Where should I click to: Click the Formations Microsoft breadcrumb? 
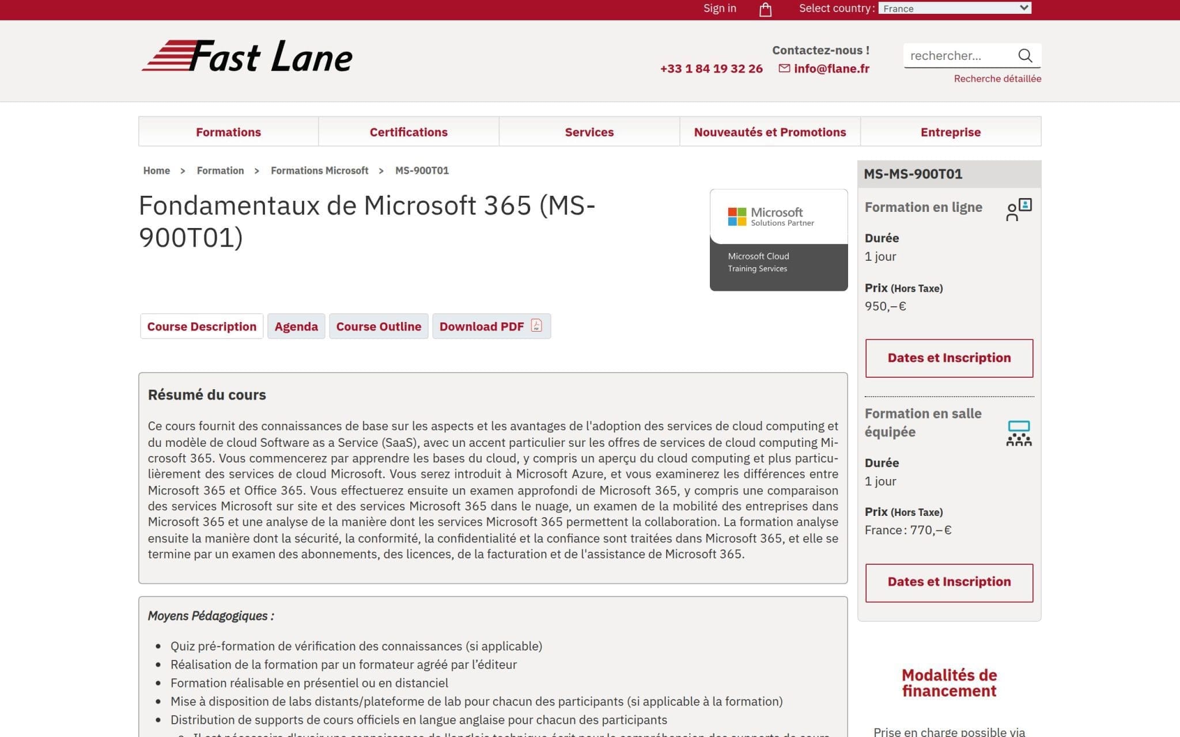click(319, 170)
